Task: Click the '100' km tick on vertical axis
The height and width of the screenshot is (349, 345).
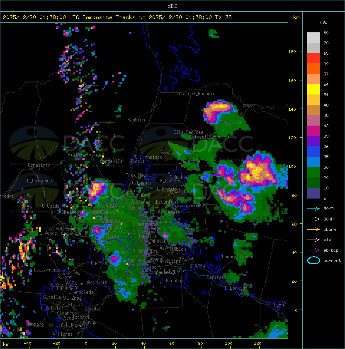Action: point(292,167)
